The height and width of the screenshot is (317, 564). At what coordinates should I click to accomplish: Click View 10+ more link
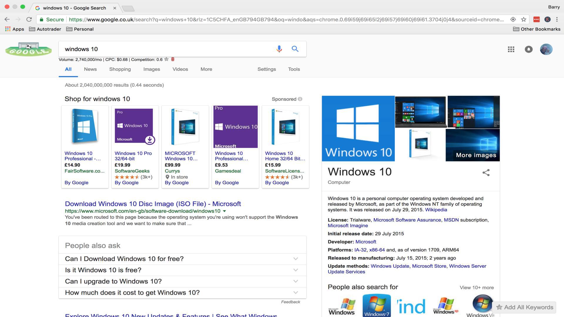click(476, 287)
